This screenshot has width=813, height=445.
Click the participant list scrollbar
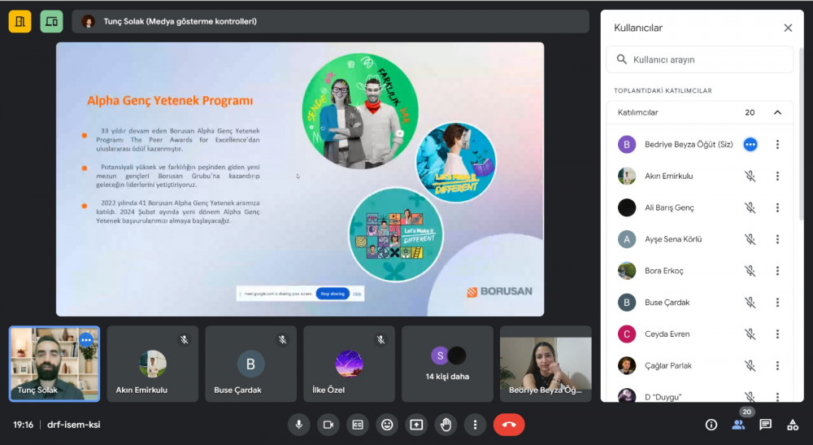click(x=801, y=133)
